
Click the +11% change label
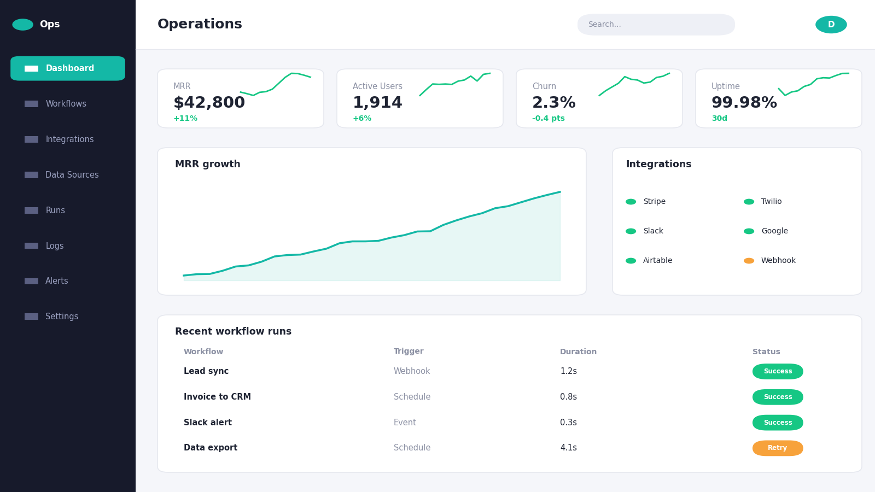click(x=185, y=119)
